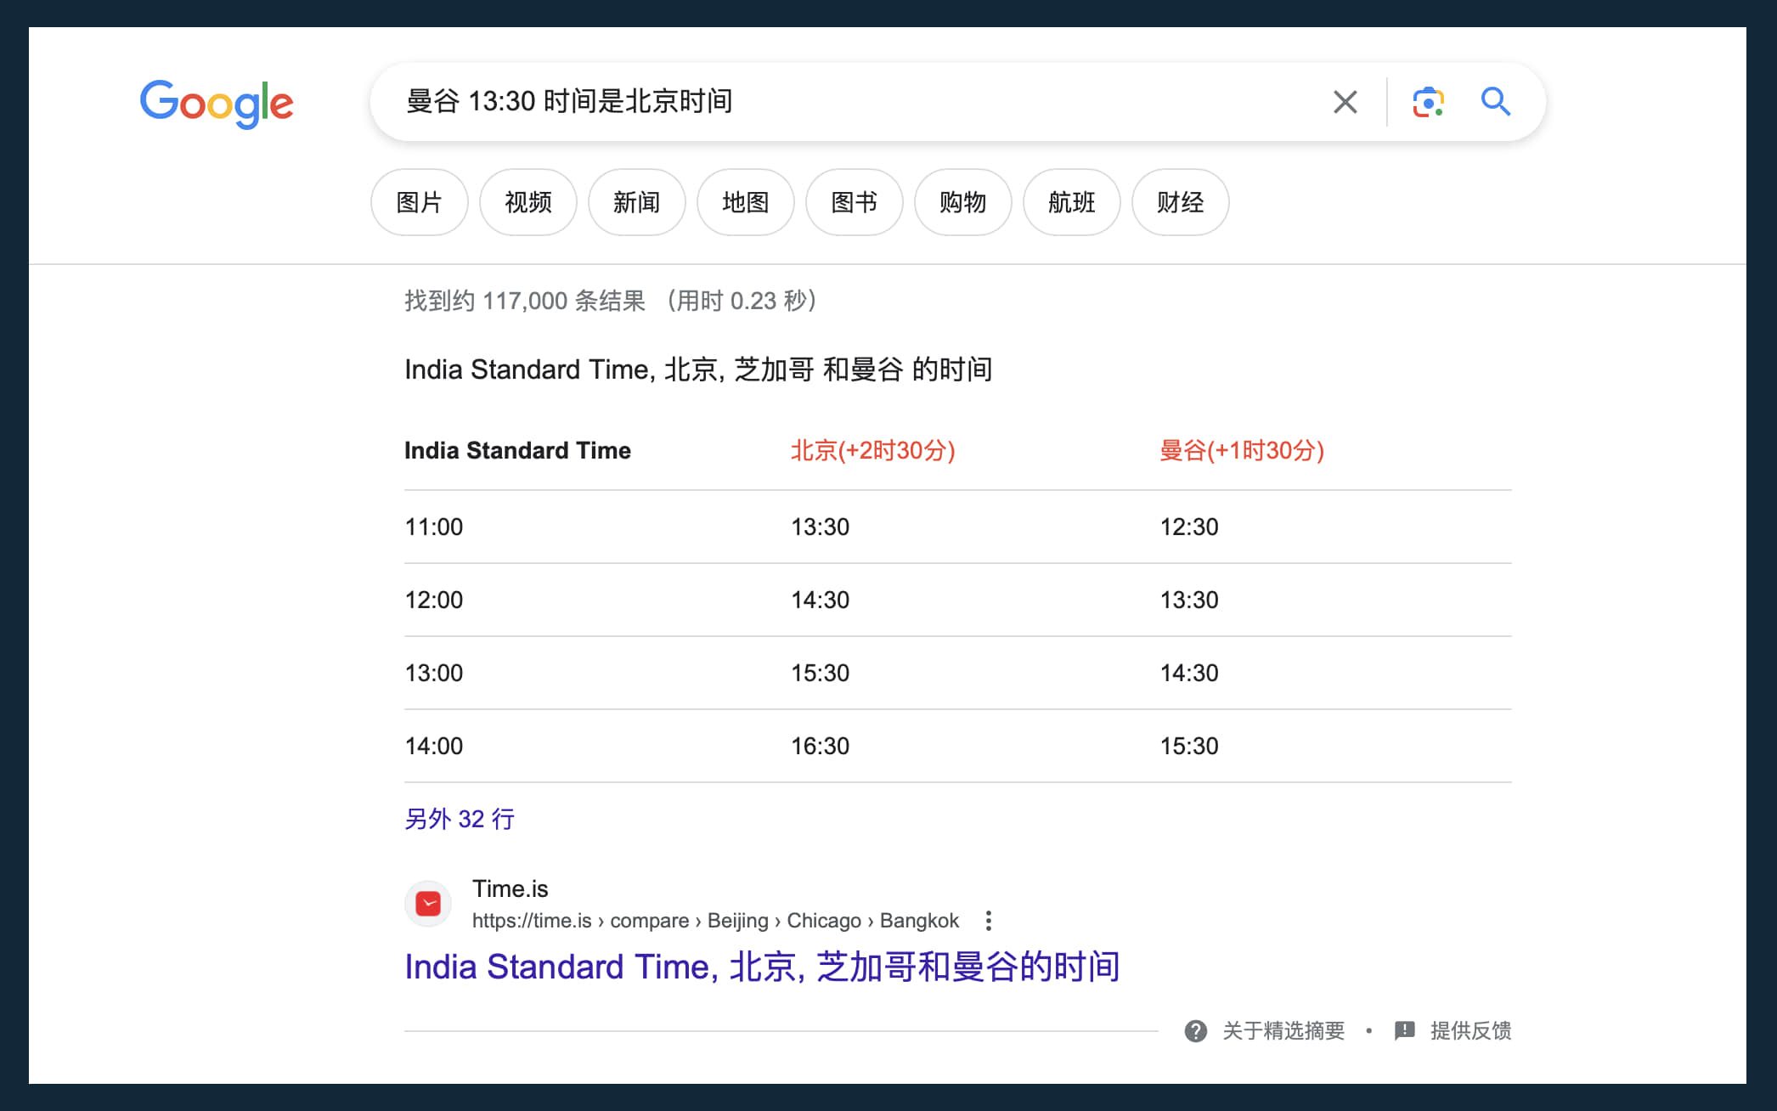
Task: Click the question mark icon for 关于精选摘要
Action: pos(1196,1031)
